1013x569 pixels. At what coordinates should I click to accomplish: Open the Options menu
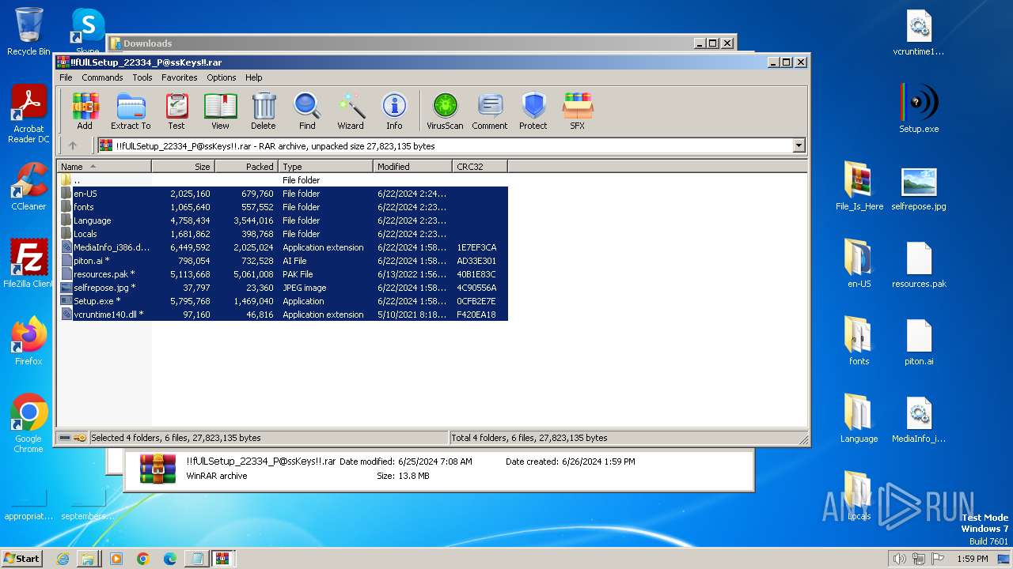coord(222,77)
